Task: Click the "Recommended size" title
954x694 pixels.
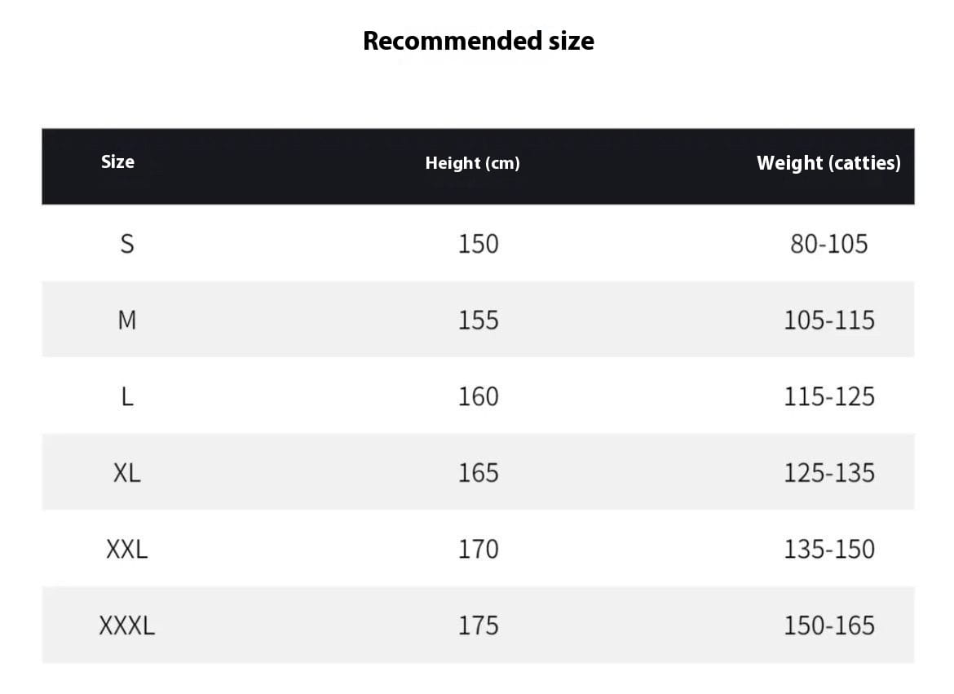Action: [478, 41]
